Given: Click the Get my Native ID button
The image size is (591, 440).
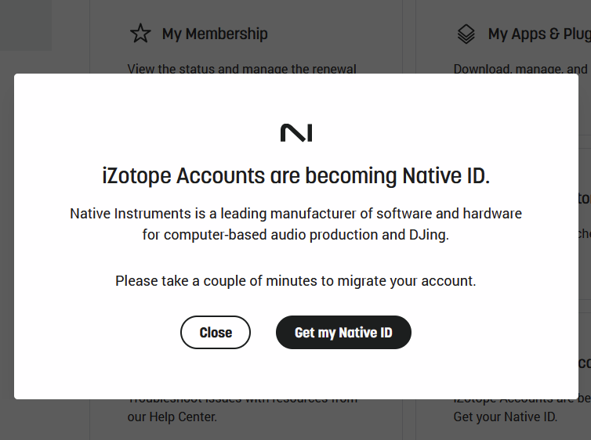Looking at the screenshot, I should pos(343,333).
